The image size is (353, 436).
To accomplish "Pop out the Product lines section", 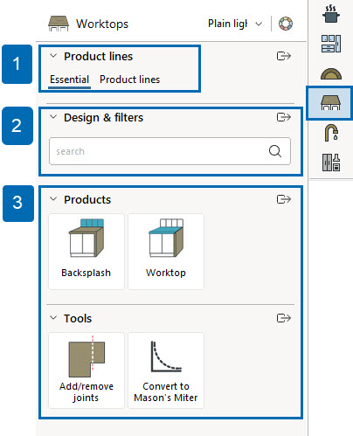I will point(284,56).
